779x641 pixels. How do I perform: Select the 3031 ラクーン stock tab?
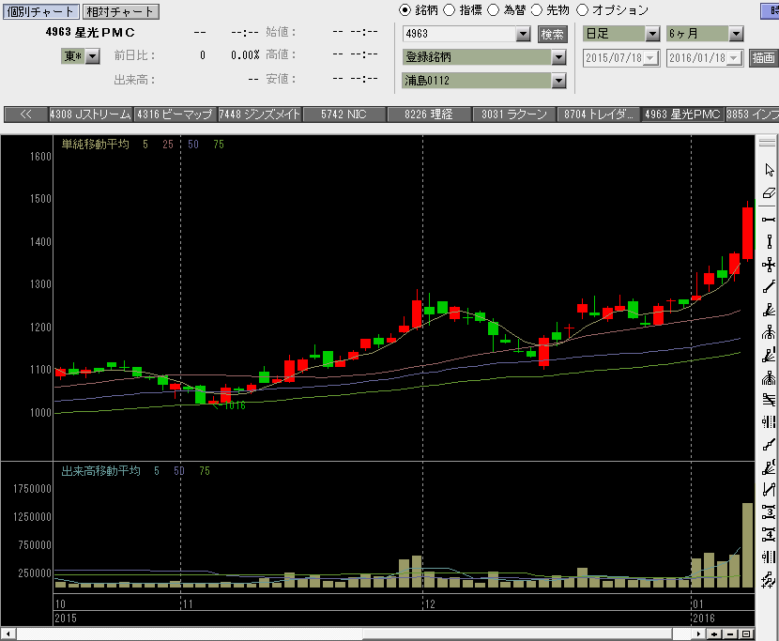pyautogui.click(x=514, y=114)
